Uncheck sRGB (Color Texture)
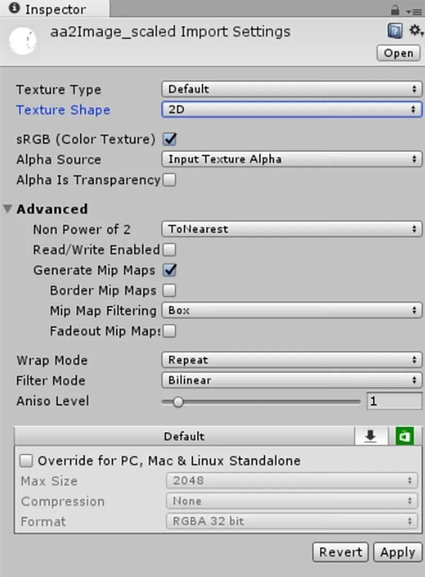Screen dimensions: 425x577 coord(170,139)
